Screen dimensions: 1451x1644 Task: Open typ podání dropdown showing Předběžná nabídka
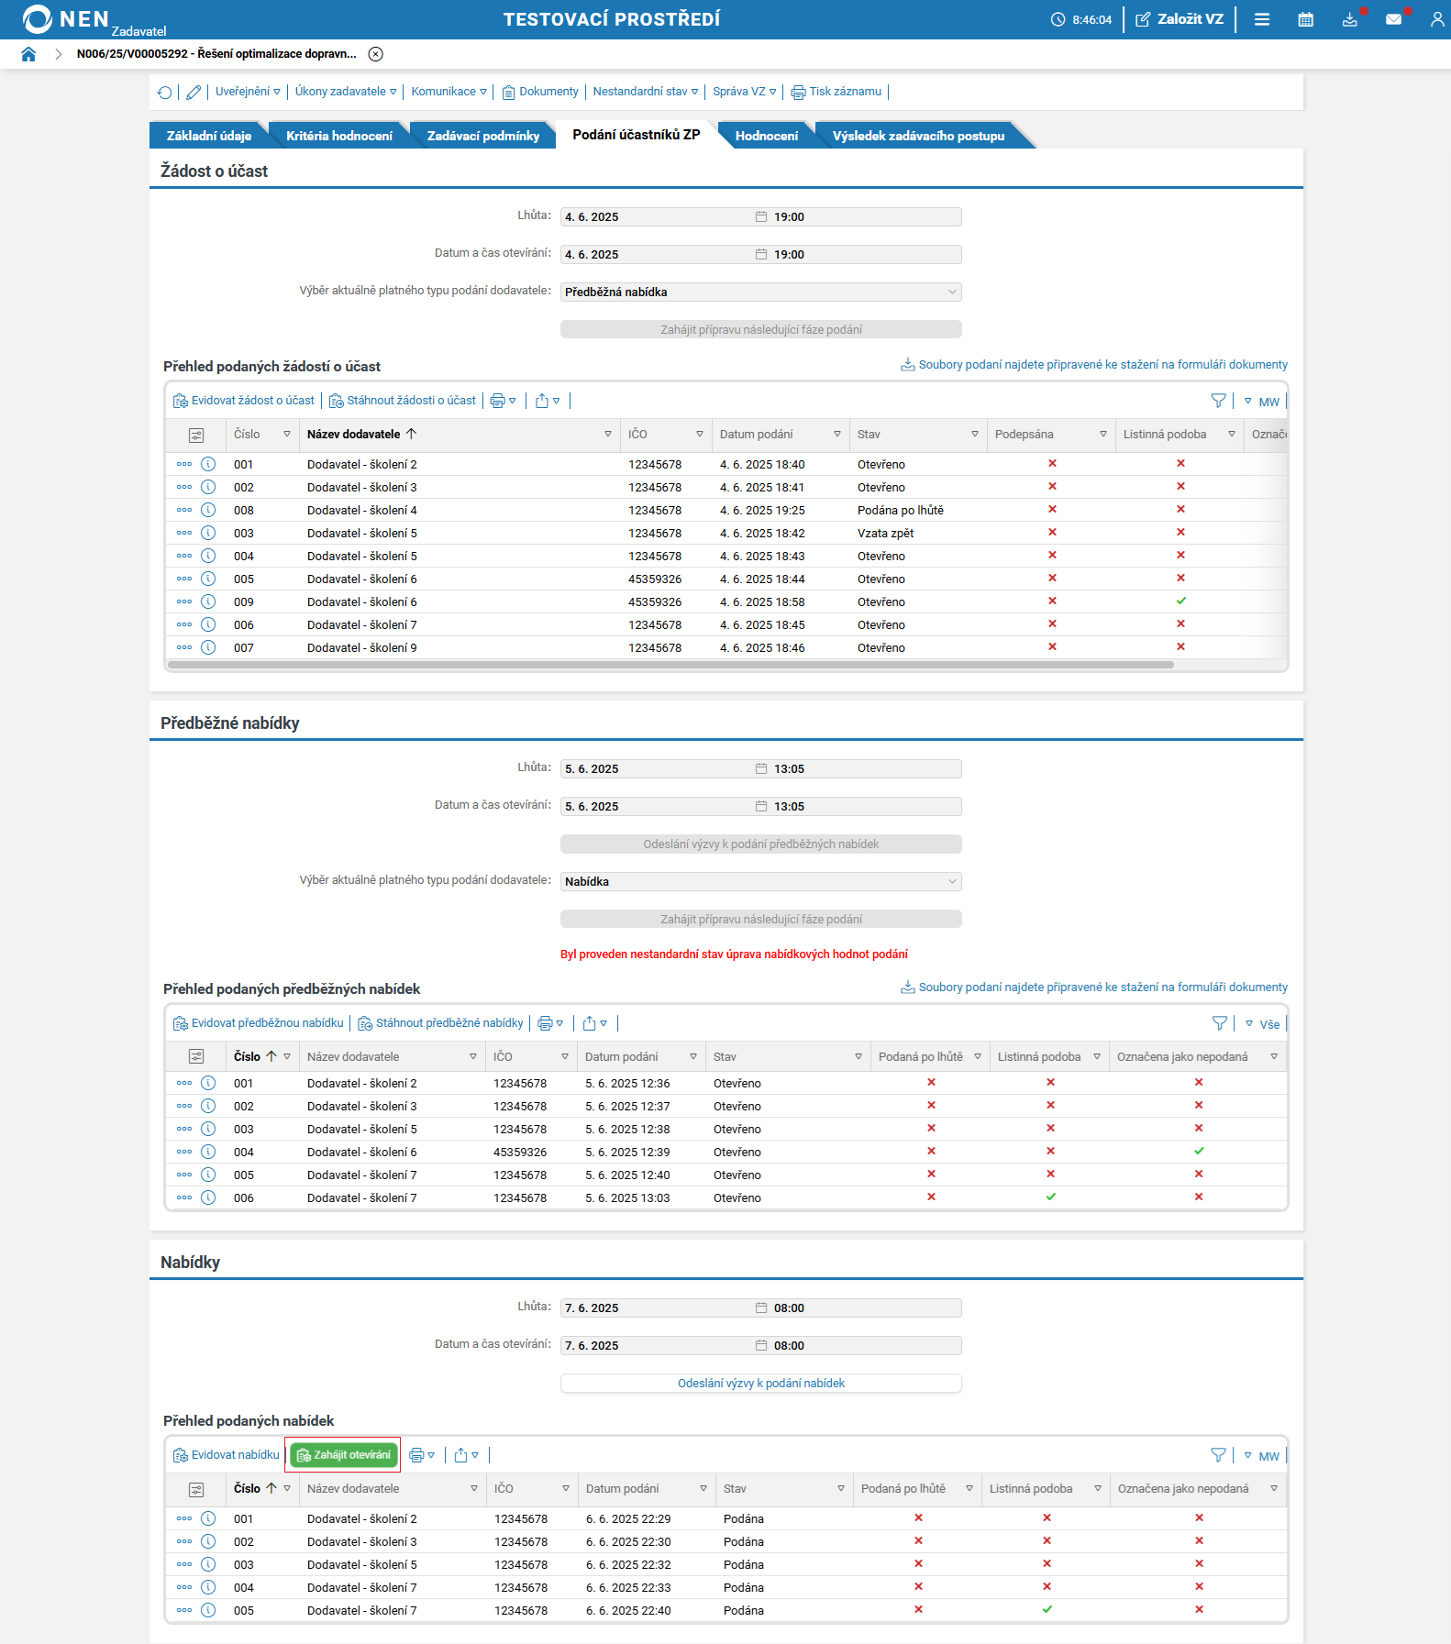click(x=760, y=292)
